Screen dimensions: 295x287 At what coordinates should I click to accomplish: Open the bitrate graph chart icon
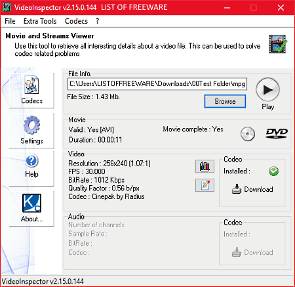(x=205, y=166)
